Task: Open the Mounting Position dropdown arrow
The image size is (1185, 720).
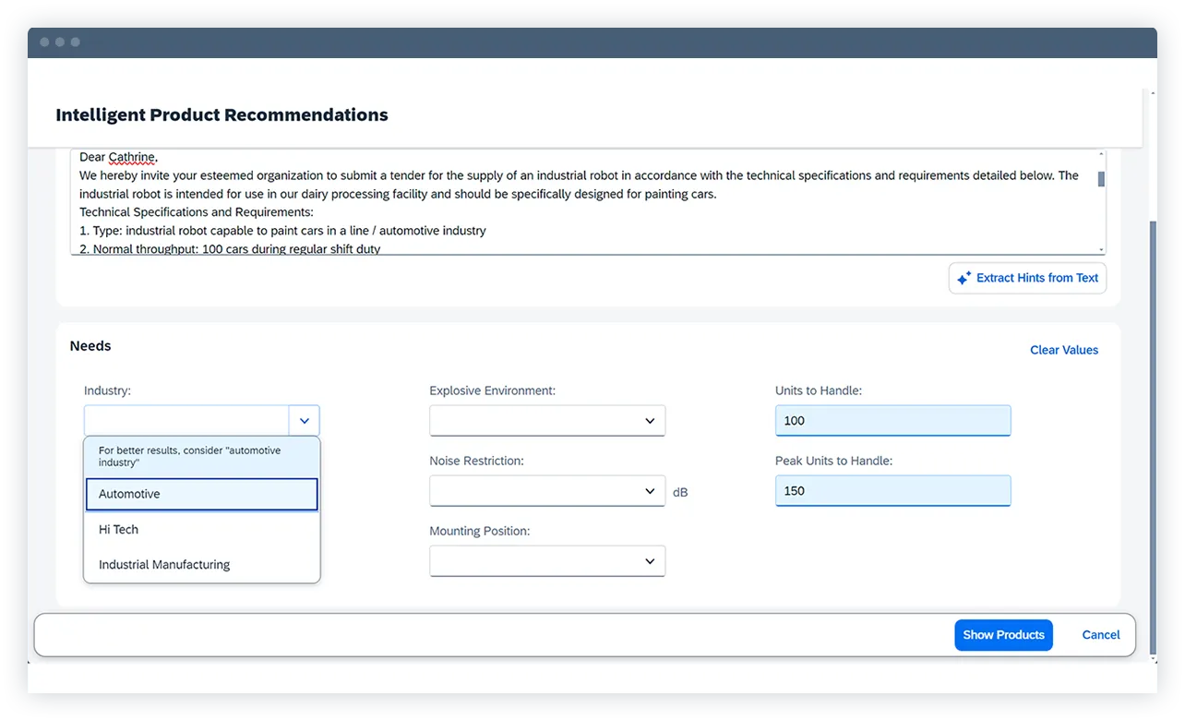Action: [x=649, y=560]
